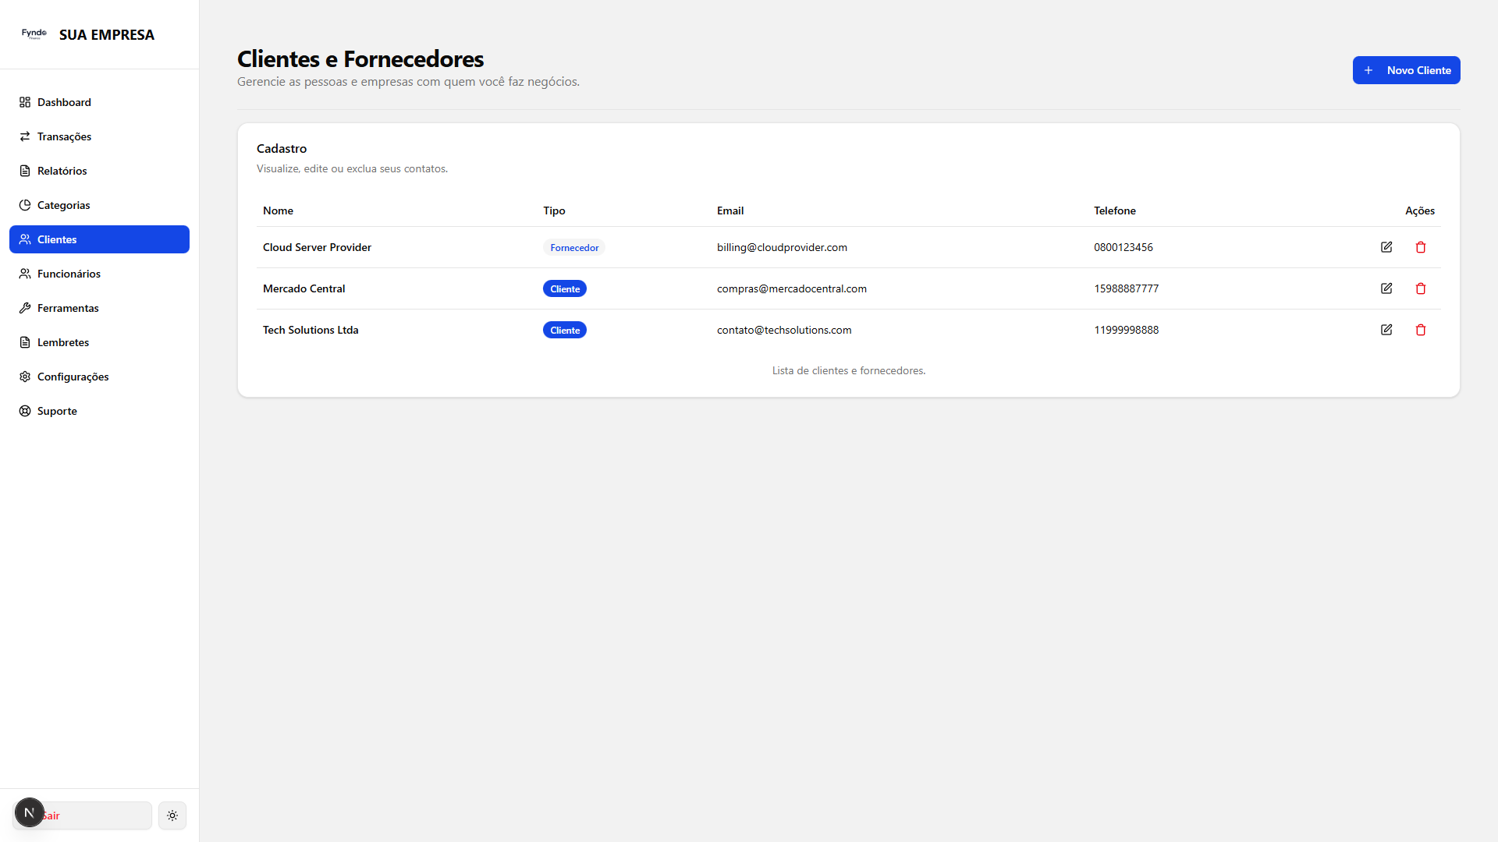Edit the Mercado Central entry
Screen dimensions: 1498x842
pos(1386,288)
